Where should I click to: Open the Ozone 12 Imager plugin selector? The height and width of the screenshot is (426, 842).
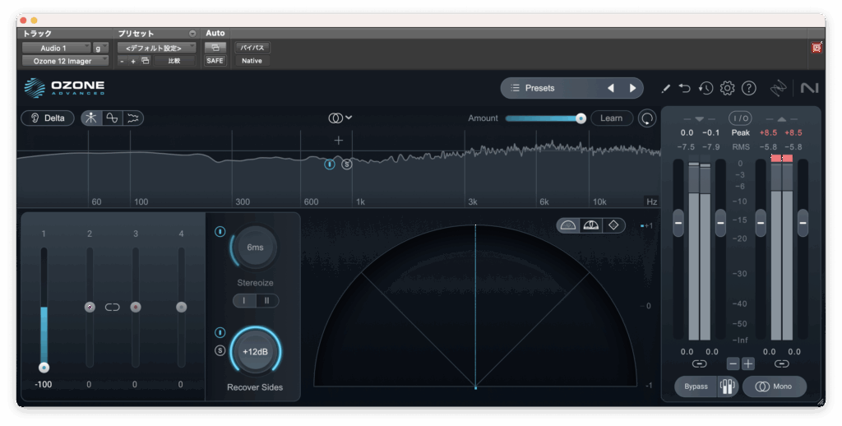pyautogui.click(x=64, y=60)
